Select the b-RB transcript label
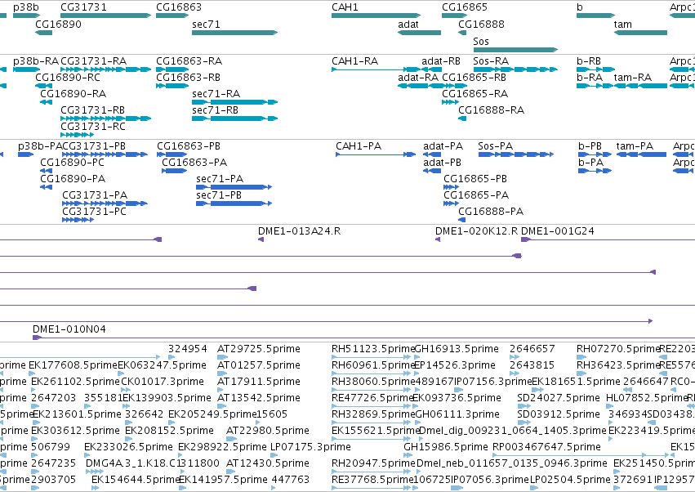Screen dimensions: 695x492 tap(589, 60)
